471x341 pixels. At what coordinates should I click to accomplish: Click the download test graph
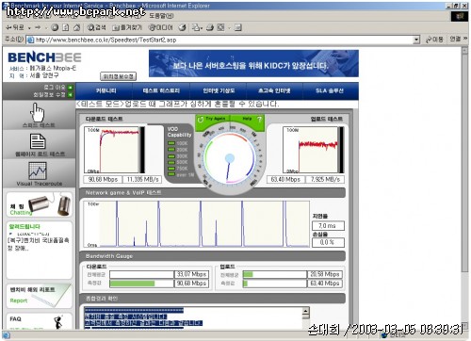coord(114,150)
